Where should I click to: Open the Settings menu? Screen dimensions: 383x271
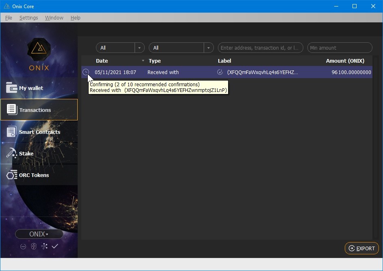tap(28, 17)
